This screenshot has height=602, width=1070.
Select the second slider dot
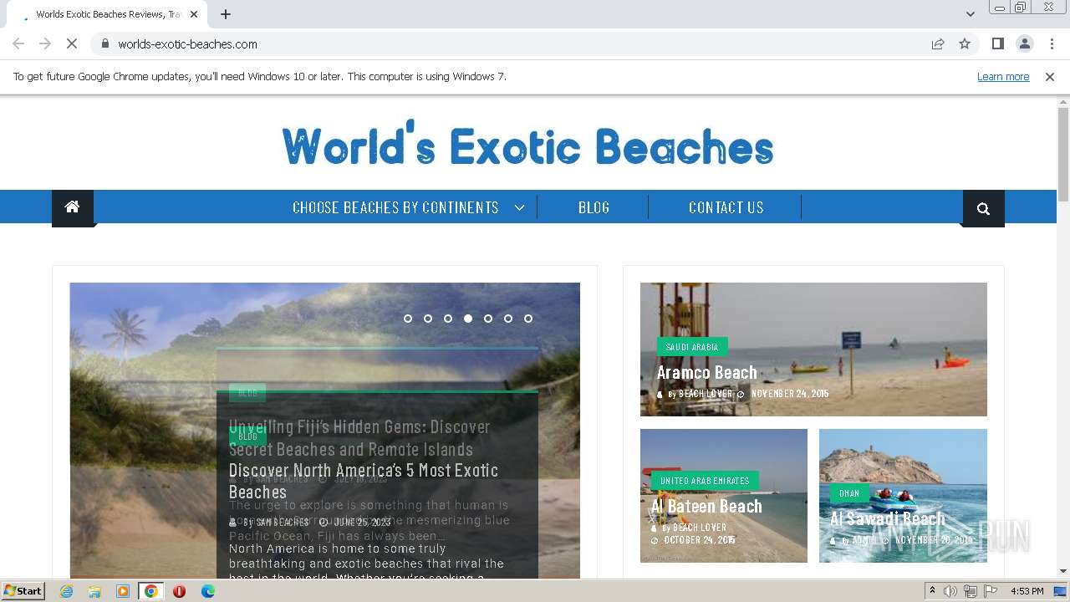coord(428,319)
